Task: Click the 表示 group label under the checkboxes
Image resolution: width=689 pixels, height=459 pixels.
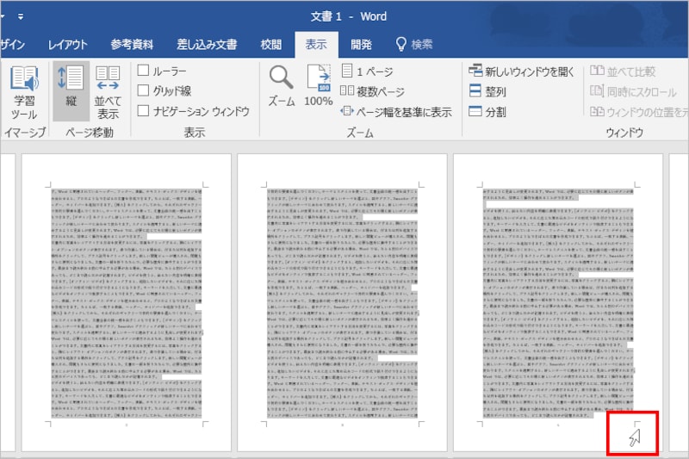Action: (195, 133)
